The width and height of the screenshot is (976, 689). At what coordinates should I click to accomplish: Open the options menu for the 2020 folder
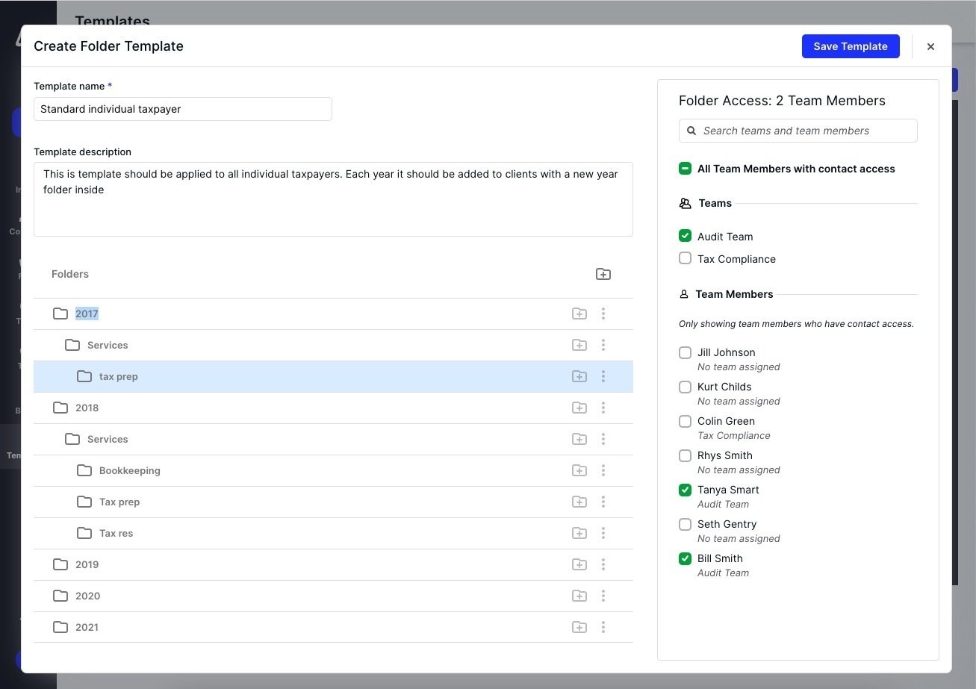603,596
